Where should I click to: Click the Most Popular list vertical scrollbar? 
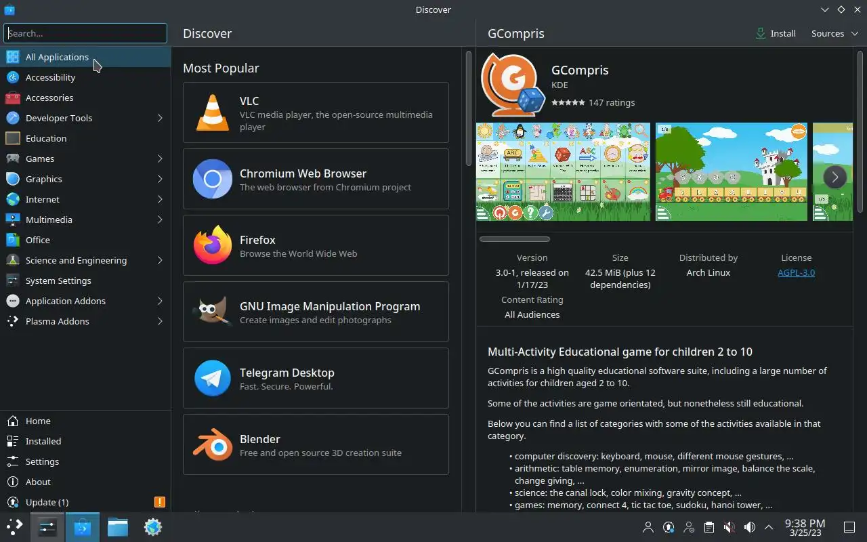click(x=468, y=108)
